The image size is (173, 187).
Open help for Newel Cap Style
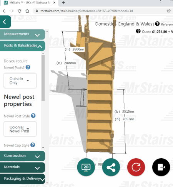pyautogui.click(x=33, y=145)
